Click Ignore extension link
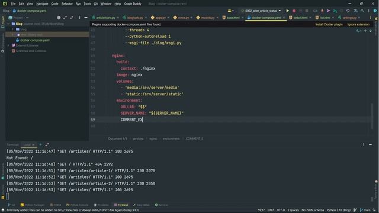 coord(358,24)
